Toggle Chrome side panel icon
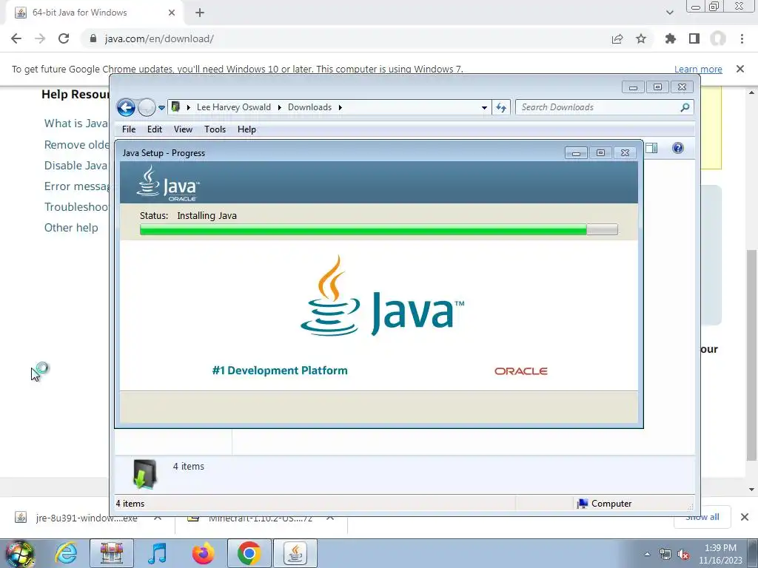The height and width of the screenshot is (568, 758). pos(694,38)
